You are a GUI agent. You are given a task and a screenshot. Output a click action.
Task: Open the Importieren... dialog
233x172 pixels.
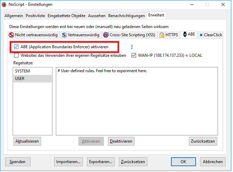point(69,162)
